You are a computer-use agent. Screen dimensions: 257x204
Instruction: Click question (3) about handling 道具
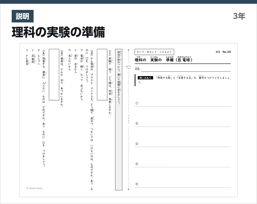click(x=62, y=79)
